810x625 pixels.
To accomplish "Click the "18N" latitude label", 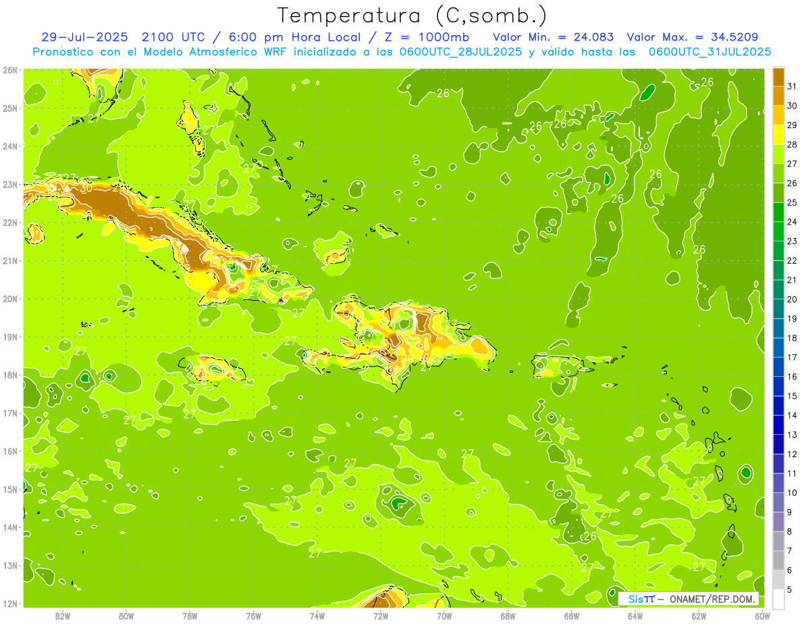I will coord(9,375).
